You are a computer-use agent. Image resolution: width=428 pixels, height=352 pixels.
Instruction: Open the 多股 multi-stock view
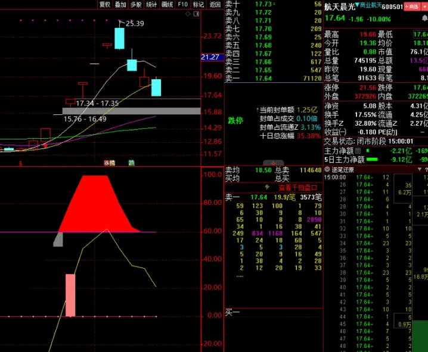136,4
